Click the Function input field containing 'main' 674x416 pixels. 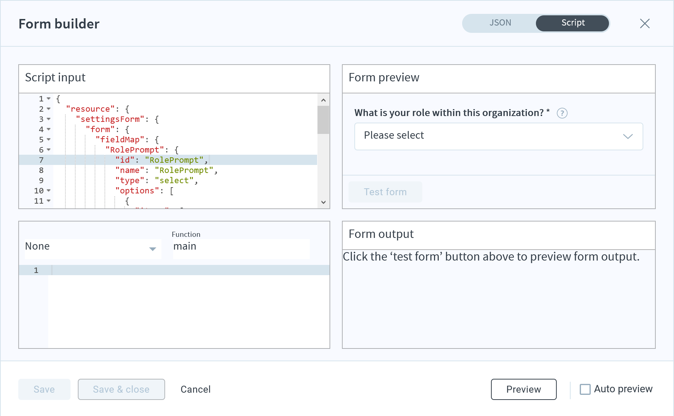point(241,249)
